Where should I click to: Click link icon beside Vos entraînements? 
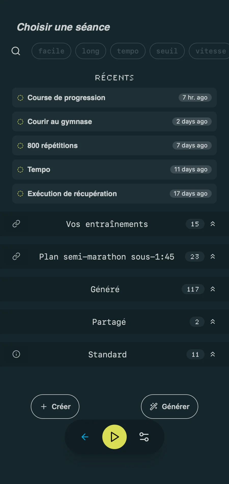16,224
